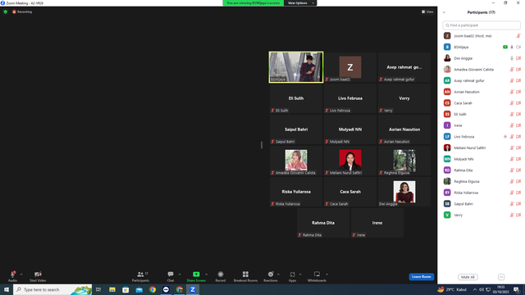This screenshot has height=295, width=525.
Task: Click the gallery panel resize handle
Action: pyautogui.click(x=262, y=145)
